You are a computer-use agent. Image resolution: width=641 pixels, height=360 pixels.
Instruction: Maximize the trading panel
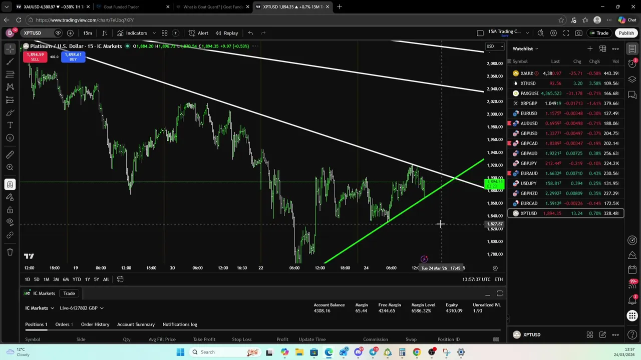click(x=499, y=293)
